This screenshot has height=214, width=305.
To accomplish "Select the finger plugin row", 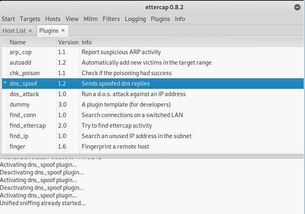I will pyautogui.click(x=153, y=147).
